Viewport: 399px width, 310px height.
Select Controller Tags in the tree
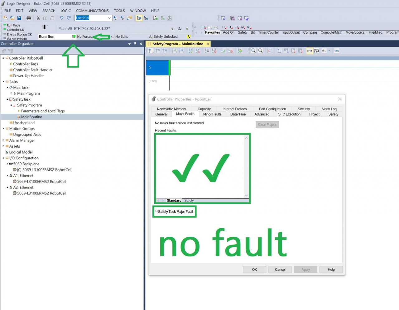point(26,64)
